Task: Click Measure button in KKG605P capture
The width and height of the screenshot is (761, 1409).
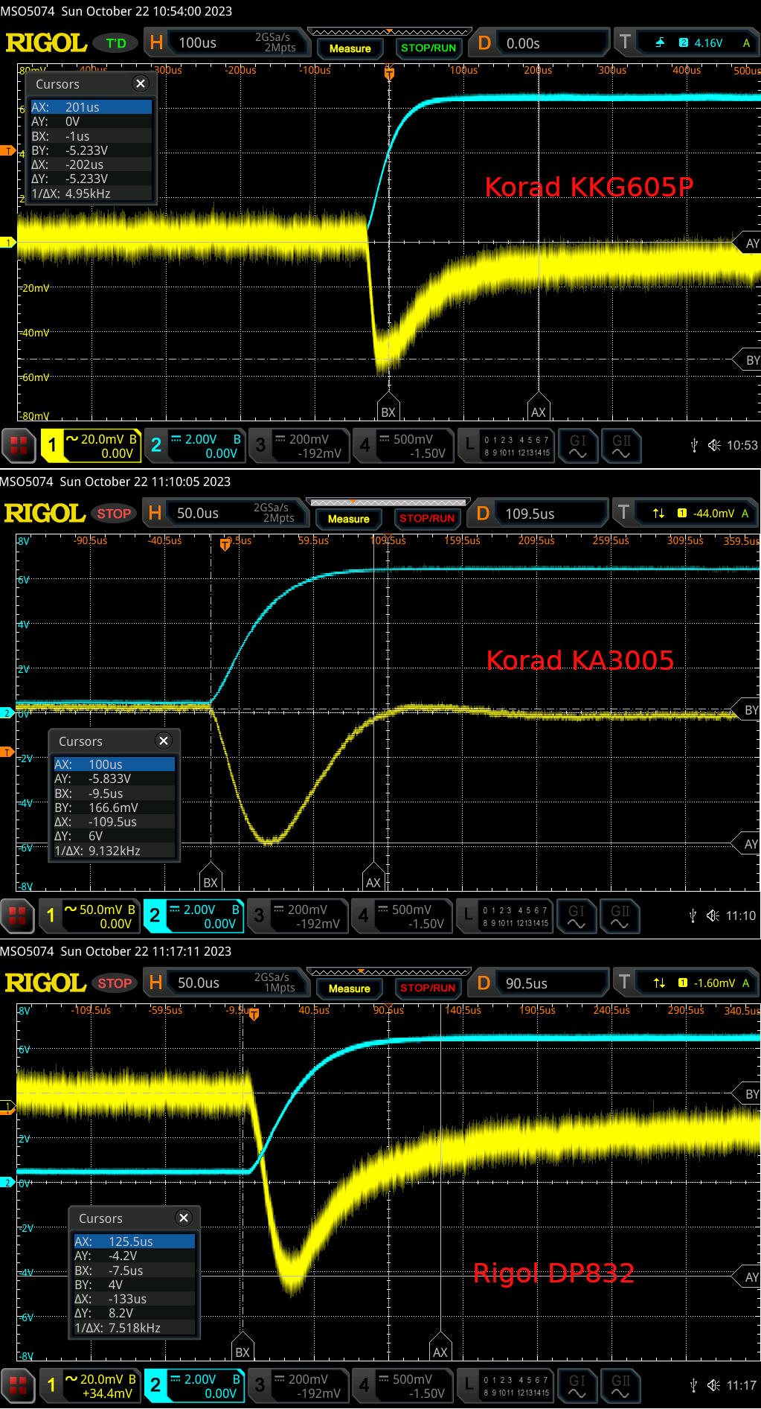Action: click(350, 48)
